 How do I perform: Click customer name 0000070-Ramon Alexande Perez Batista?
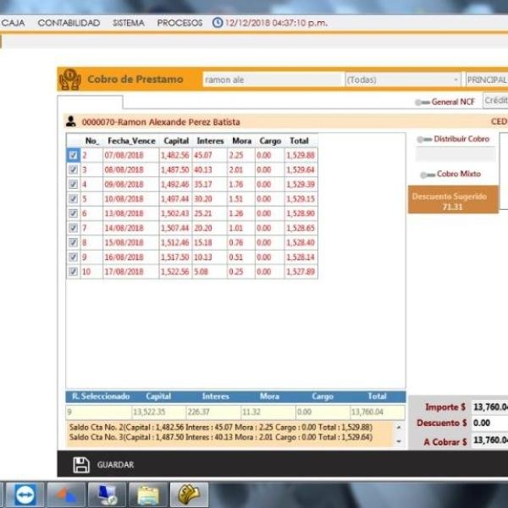click(161, 122)
